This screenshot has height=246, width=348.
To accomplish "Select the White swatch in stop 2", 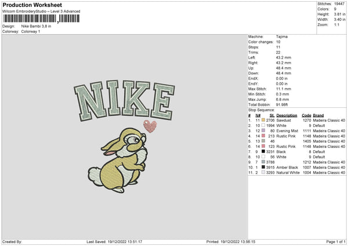I will (263, 125).
